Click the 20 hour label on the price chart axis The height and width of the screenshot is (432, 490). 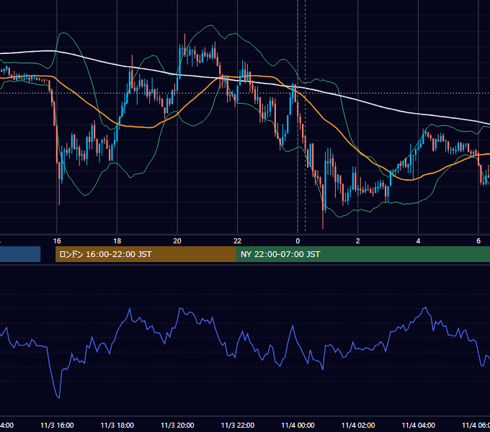177,241
